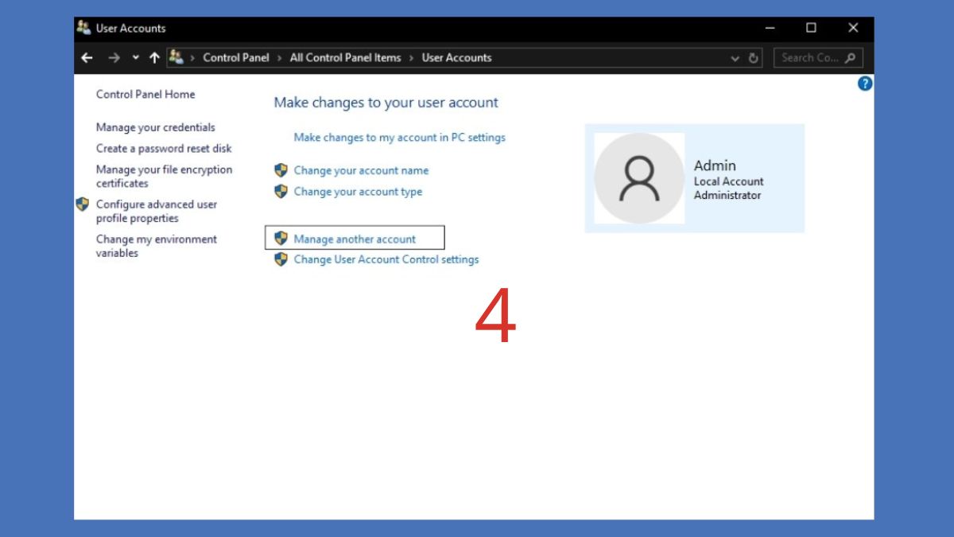Click the Up one level arrow
This screenshot has width=954, height=537.
pyautogui.click(x=154, y=58)
